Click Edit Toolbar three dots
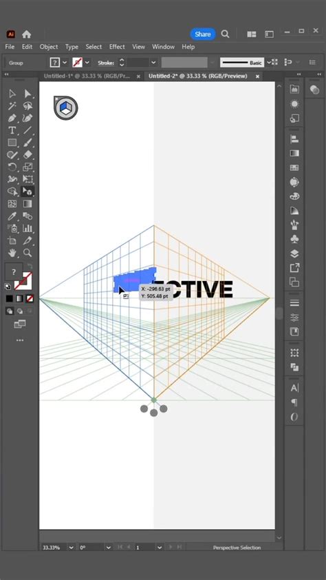 19,340
